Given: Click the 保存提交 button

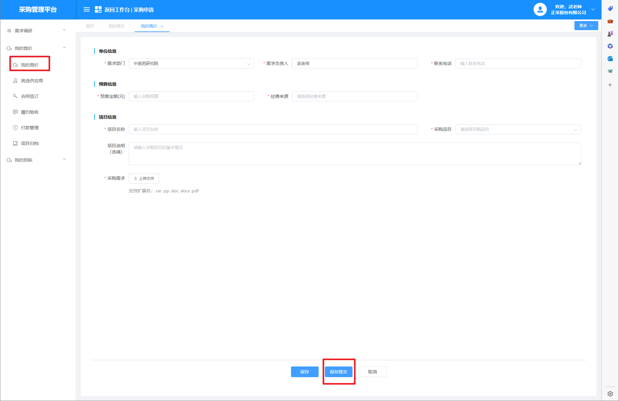Looking at the screenshot, I should point(338,372).
